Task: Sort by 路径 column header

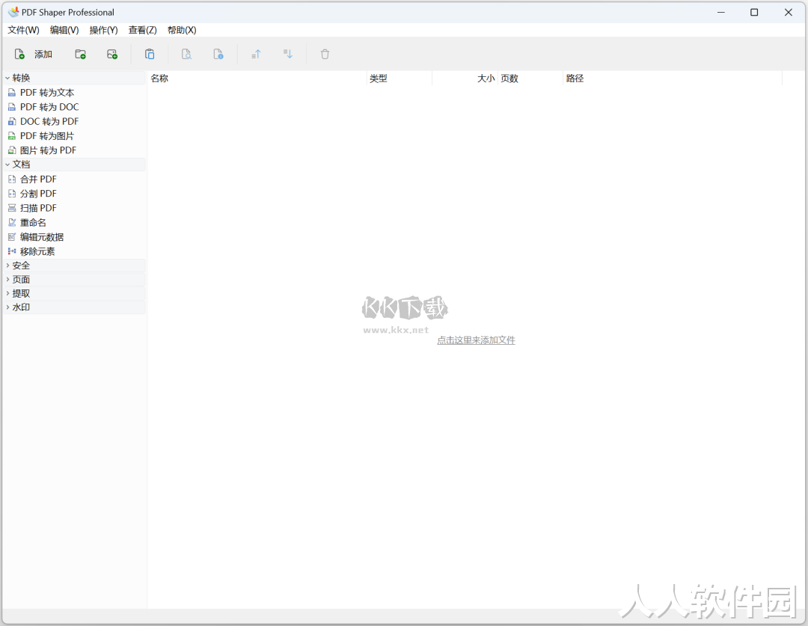Action: (x=673, y=79)
